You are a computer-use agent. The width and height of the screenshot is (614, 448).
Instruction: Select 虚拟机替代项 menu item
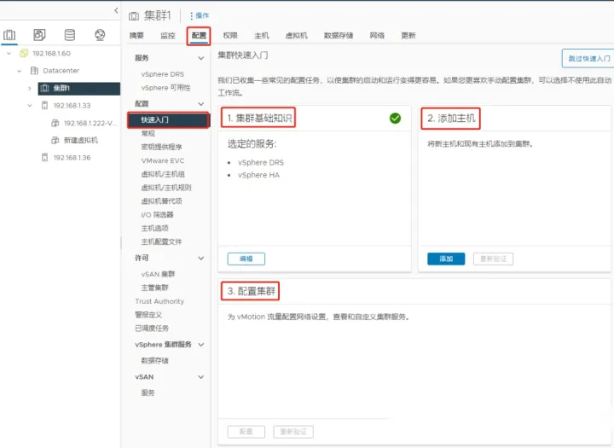tap(161, 201)
